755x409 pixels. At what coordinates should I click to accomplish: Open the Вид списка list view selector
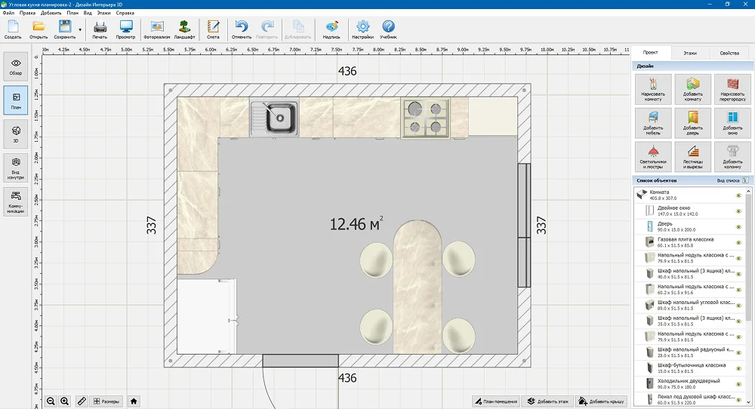745,181
